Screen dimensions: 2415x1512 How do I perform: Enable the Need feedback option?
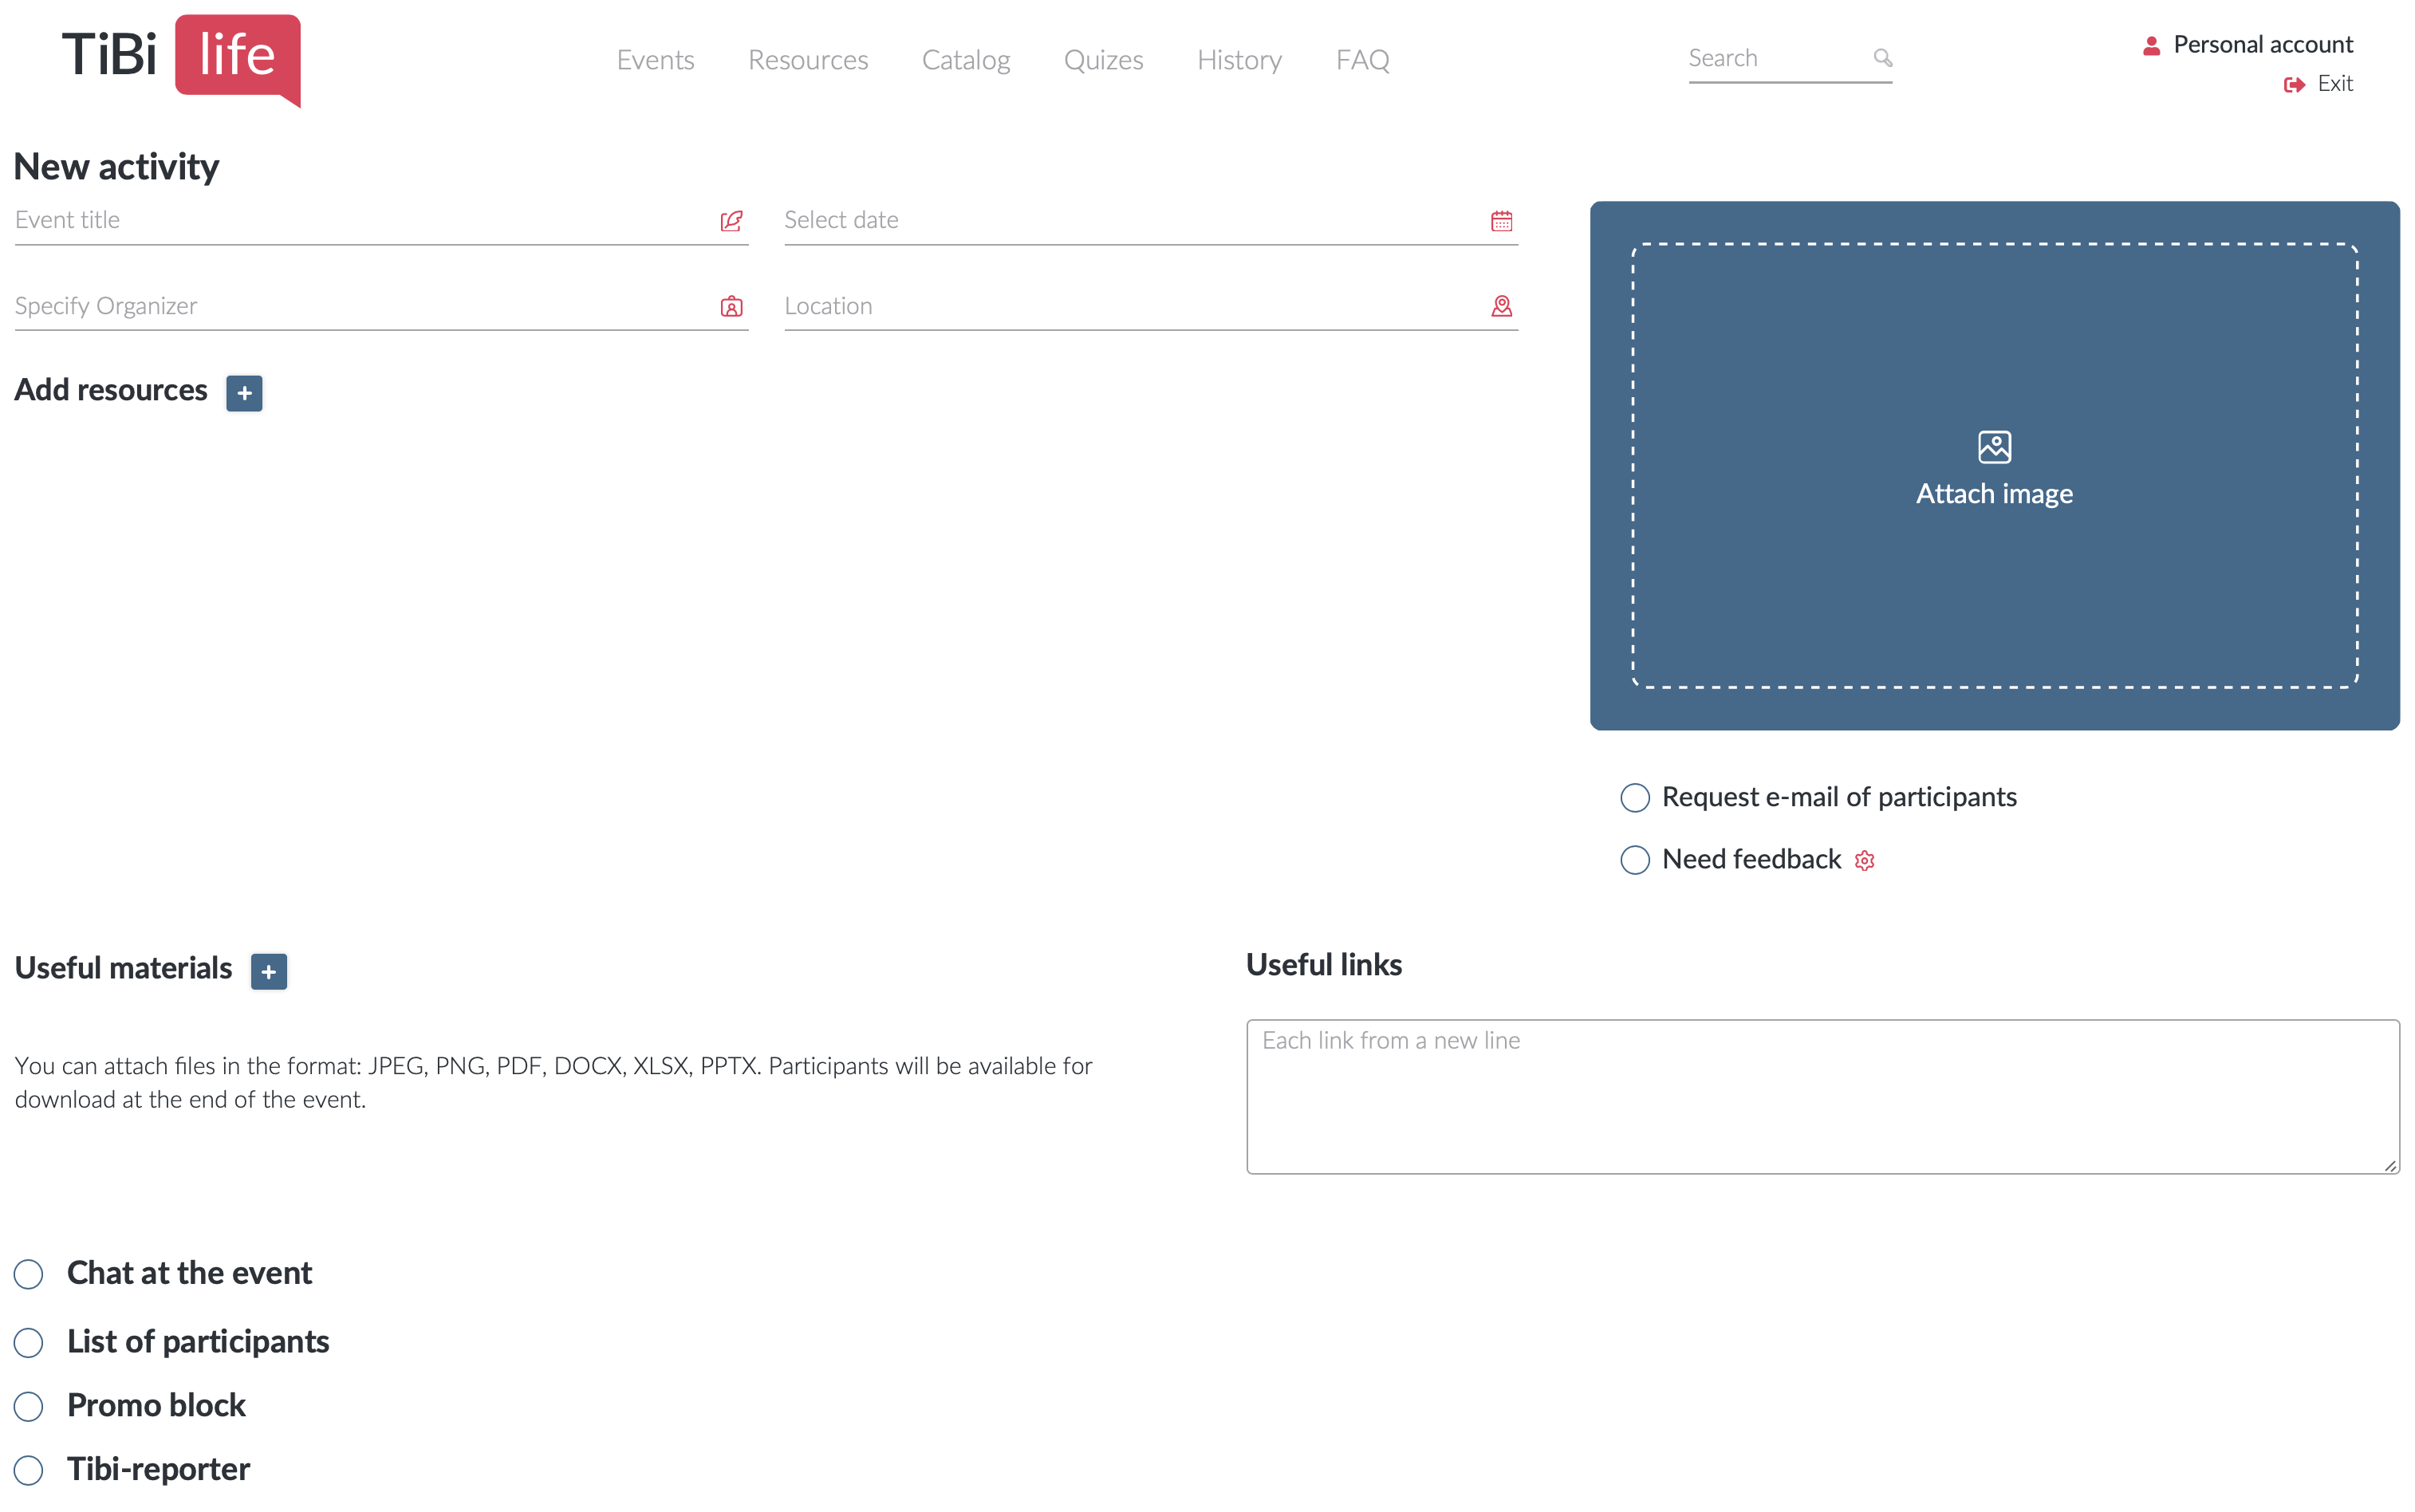[1634, 860]
